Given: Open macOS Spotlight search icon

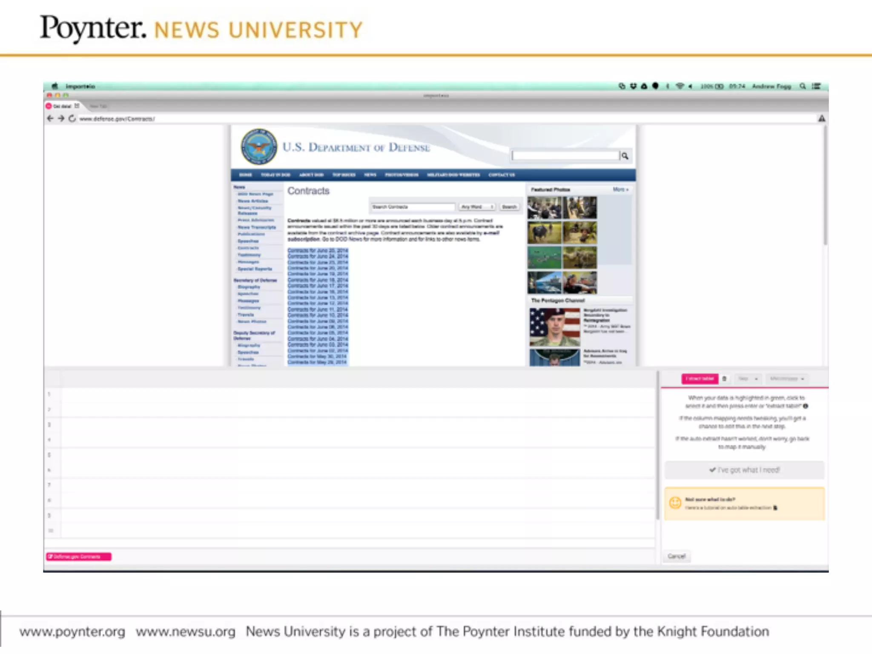Looking at the screenshot, I should coord(803,86).
